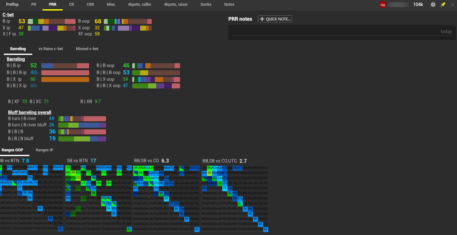Go to the Donks tab

[206, 4]
